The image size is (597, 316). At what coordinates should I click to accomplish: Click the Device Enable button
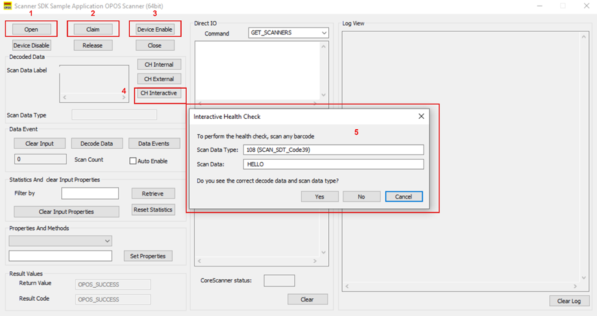point(155,29)
